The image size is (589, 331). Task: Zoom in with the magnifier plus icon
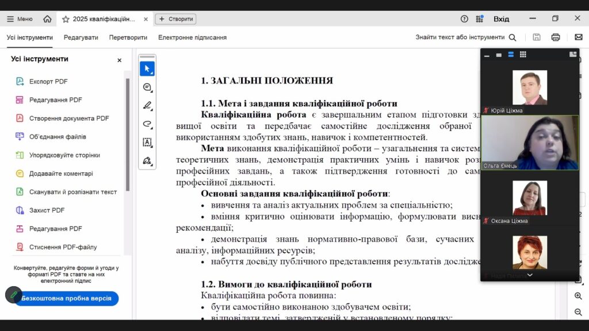tap(578, 296)
